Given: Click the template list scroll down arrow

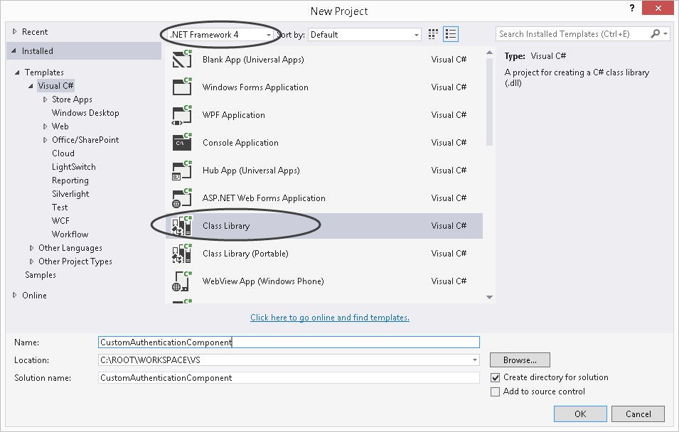Looking at the screenshot, I should point(489,297).
